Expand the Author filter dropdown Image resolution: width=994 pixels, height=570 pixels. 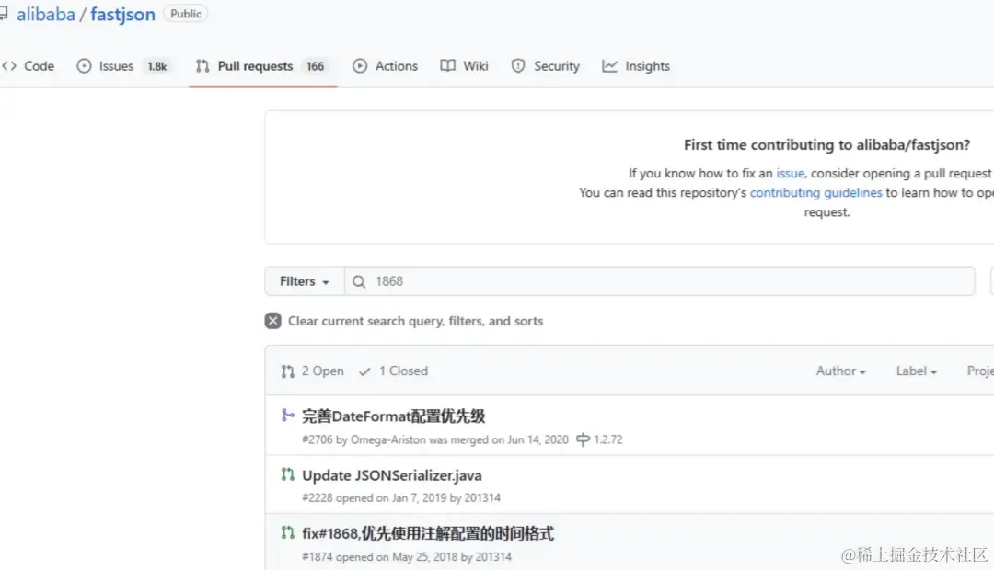pos(840,371)
